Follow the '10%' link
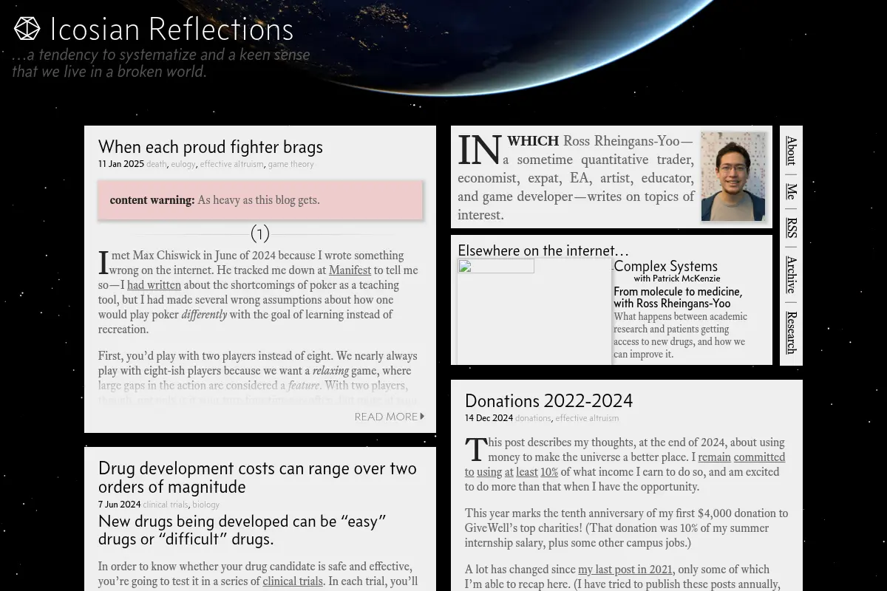Screen dimensions: 887x591 tap(549, 472)
